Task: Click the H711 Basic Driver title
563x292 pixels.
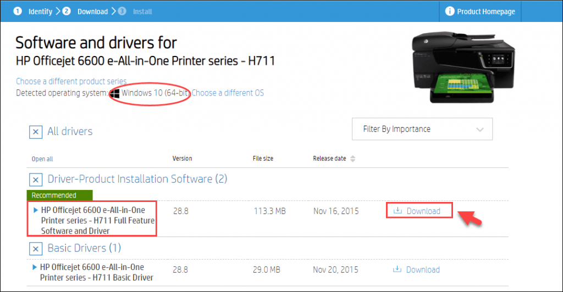Action: (97, 272)
